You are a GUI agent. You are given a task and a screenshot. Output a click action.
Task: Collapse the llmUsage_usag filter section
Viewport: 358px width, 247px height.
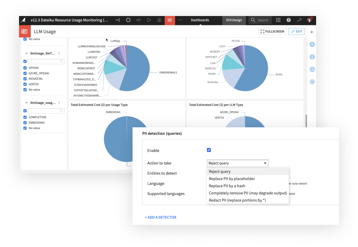[26, 102]
